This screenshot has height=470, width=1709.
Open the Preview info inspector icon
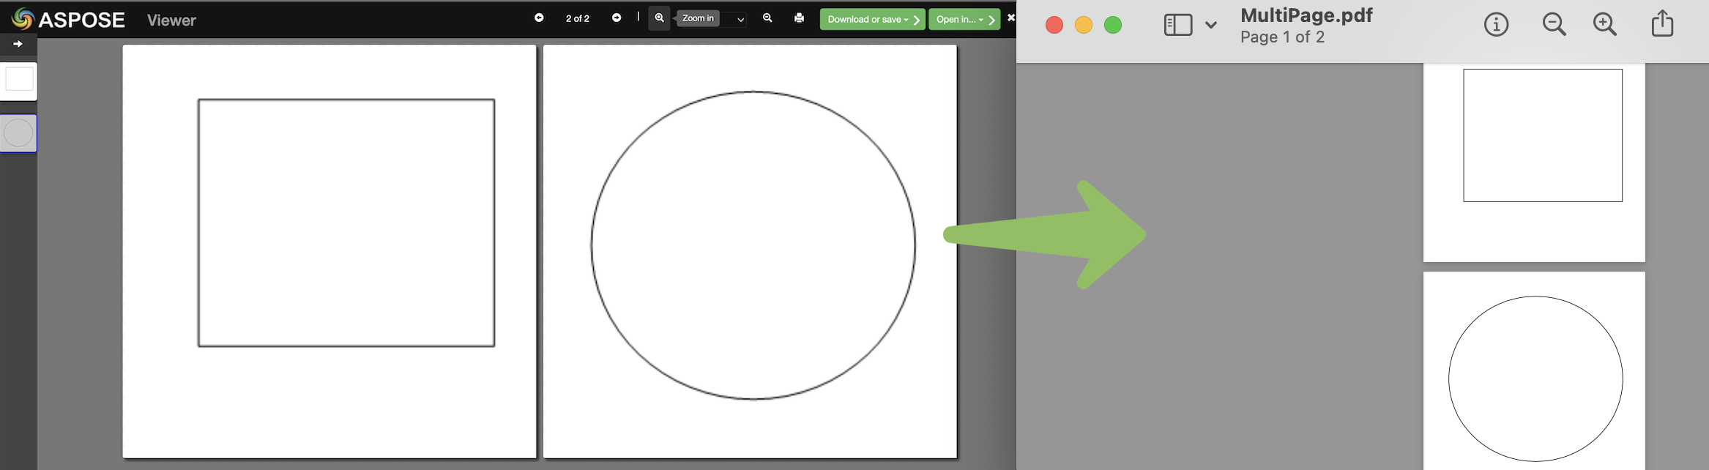pos(1496,25)
